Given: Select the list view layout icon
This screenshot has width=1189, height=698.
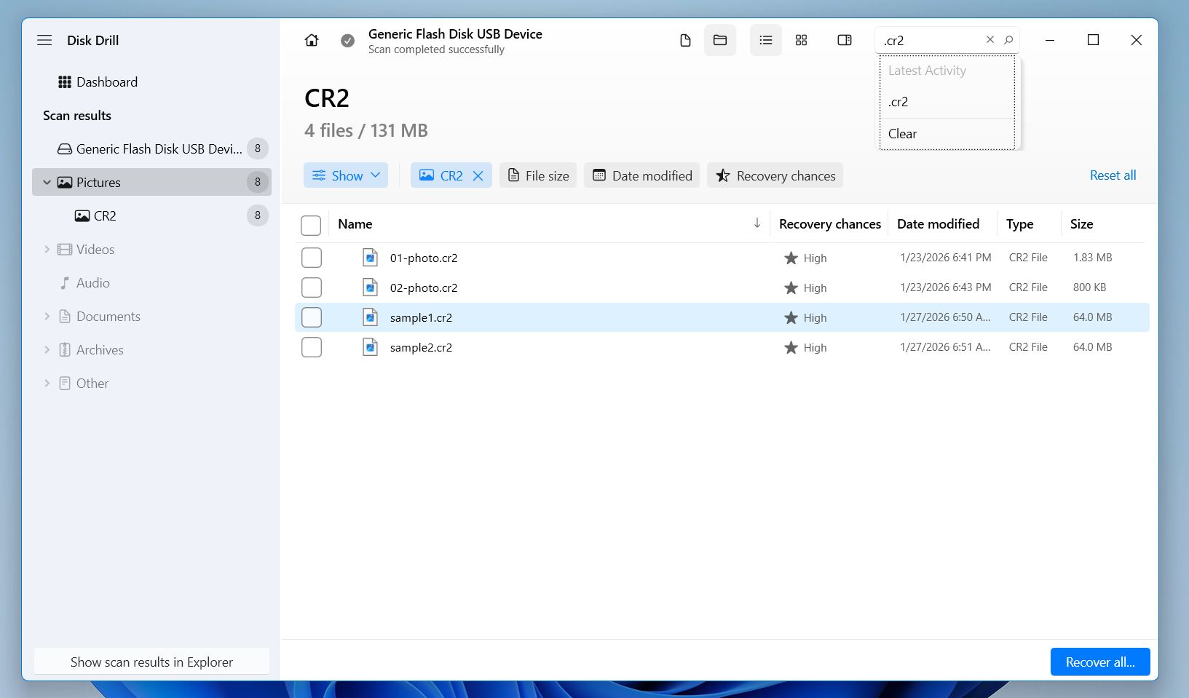Looking at the screenshot, I should pos(766,40).
